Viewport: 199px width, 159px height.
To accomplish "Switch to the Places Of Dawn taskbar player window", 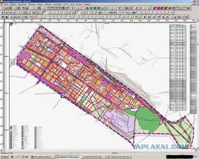I will point(119,157).
